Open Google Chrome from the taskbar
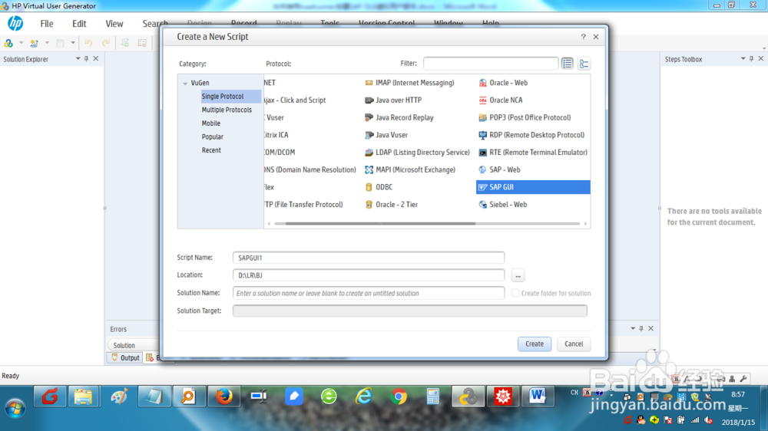 (x=399, y=396)
